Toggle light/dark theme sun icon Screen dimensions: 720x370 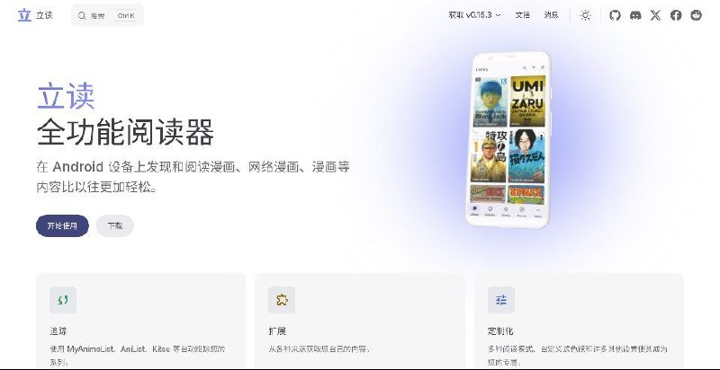coord(585,15)
